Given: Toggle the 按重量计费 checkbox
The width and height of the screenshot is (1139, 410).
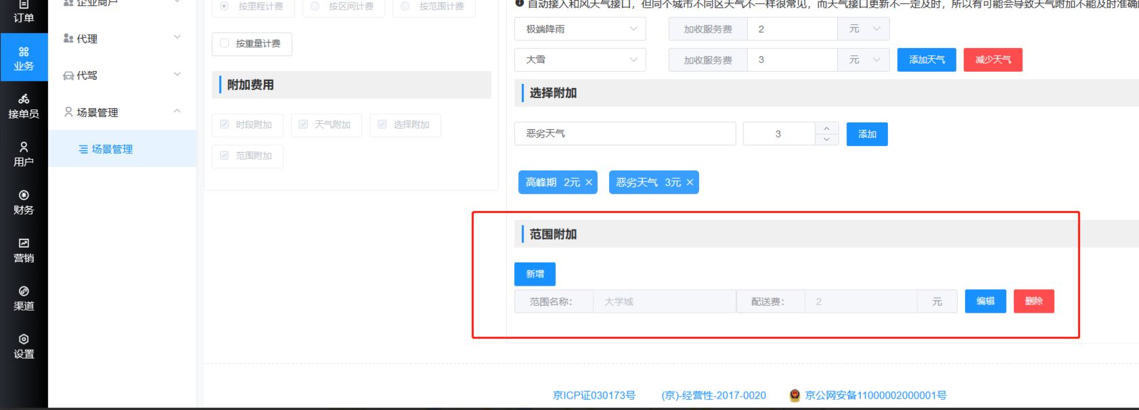Looking at the screenshot, I should [x=225, y=43].
